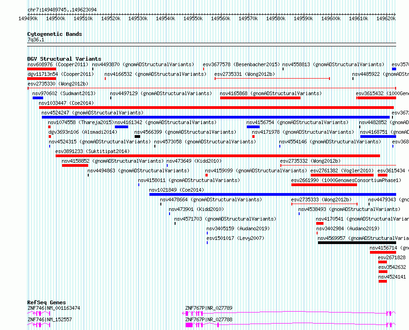Select the red bar under nsv4165868
This screenshot has width=409, height=330.
pyautogui.click(x=260, y=98)
